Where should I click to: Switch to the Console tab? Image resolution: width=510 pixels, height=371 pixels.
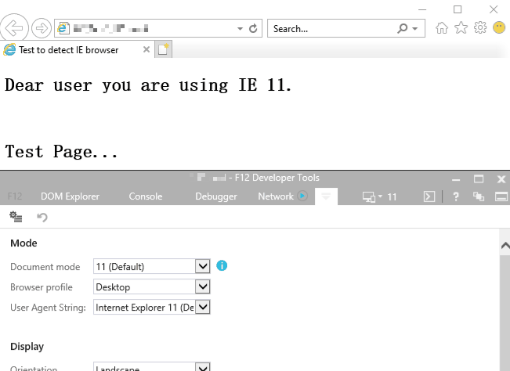pos(146,196)
